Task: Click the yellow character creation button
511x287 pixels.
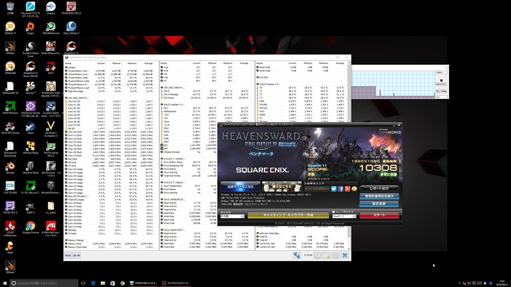Action: [x=288, y=215]
